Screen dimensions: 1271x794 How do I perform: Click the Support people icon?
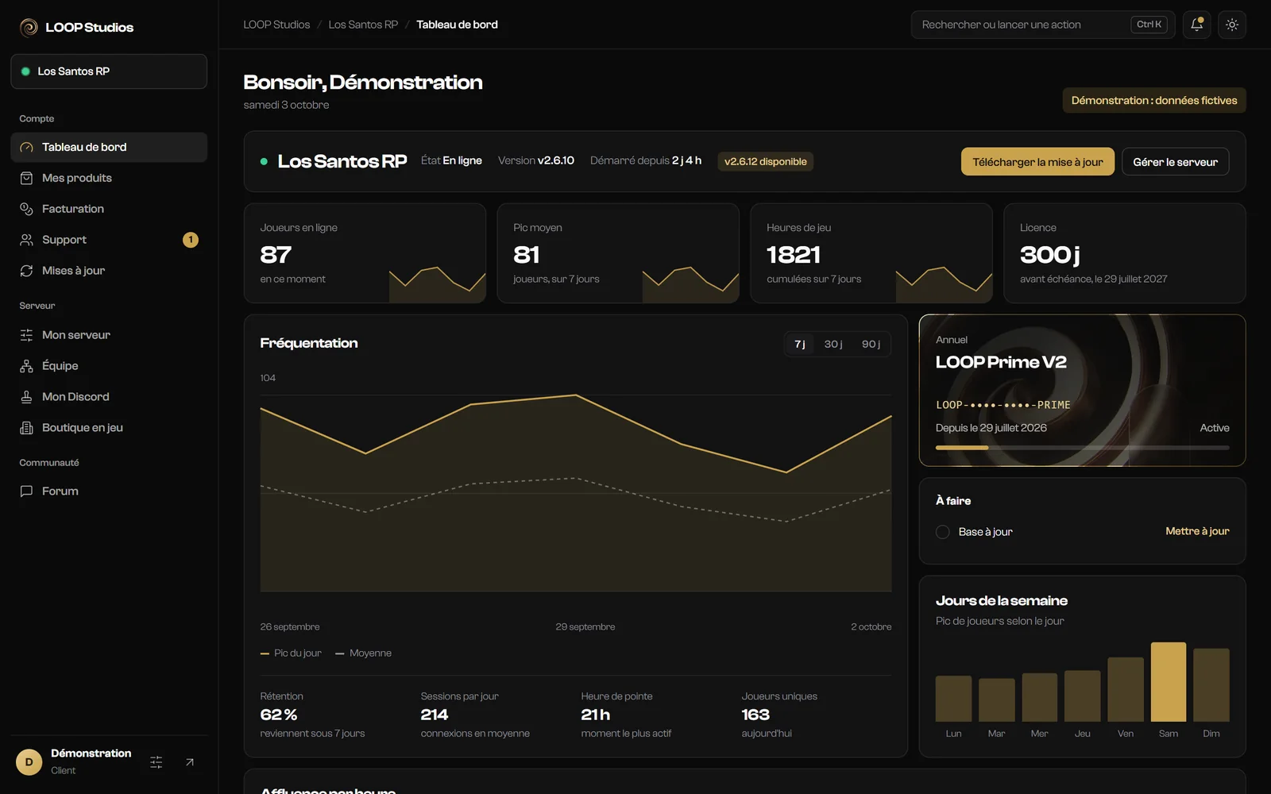[x=26, y=240]
